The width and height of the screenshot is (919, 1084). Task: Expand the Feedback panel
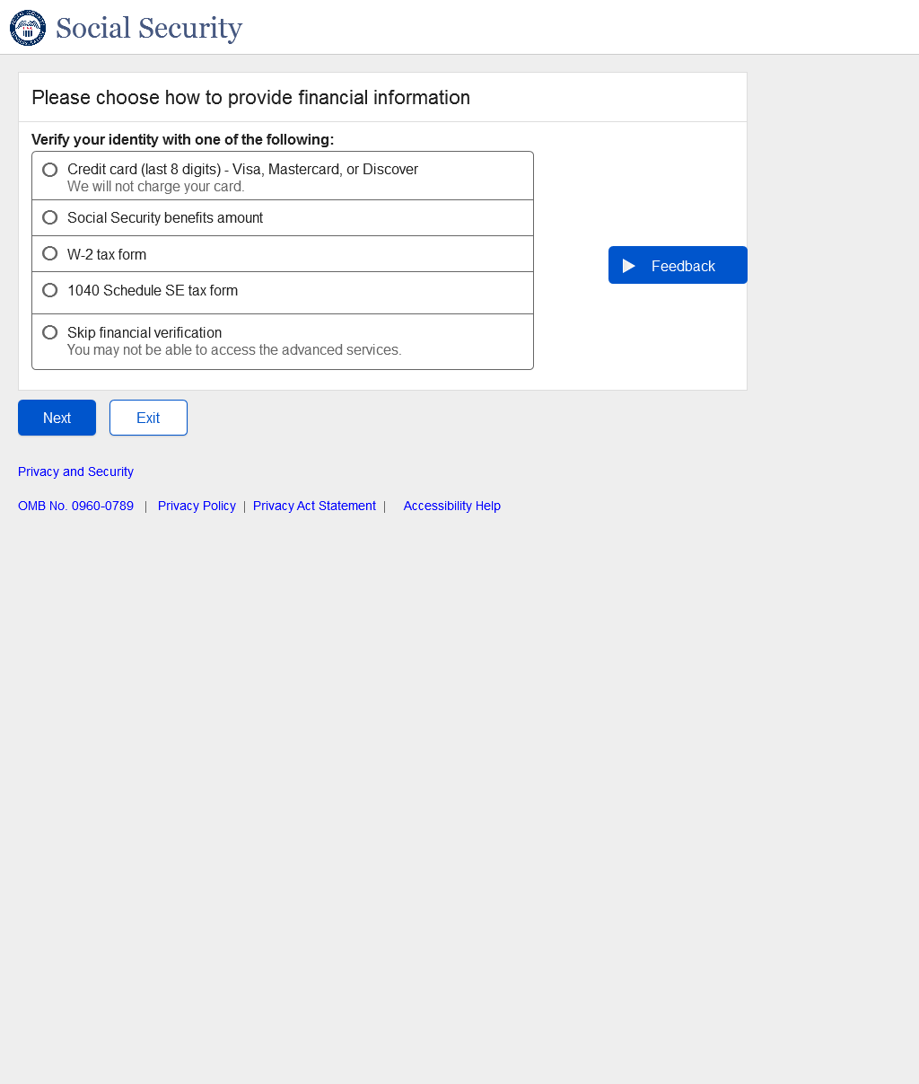(678, 265)
